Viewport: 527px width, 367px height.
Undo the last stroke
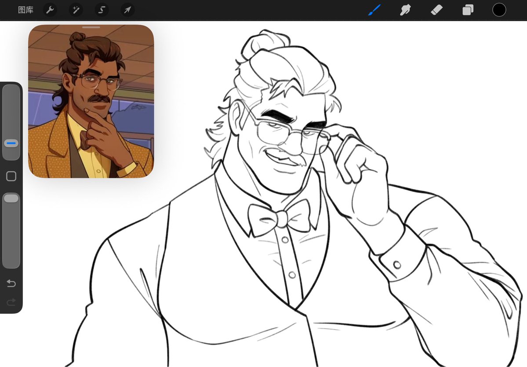coord(11,283)
